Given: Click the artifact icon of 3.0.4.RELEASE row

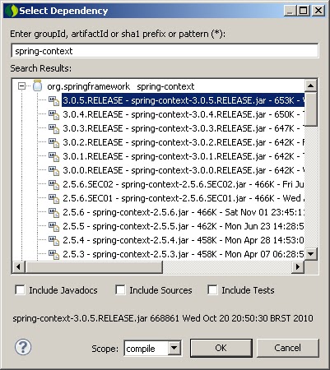Looking at the screenshot, I should [x=53, y=114].
